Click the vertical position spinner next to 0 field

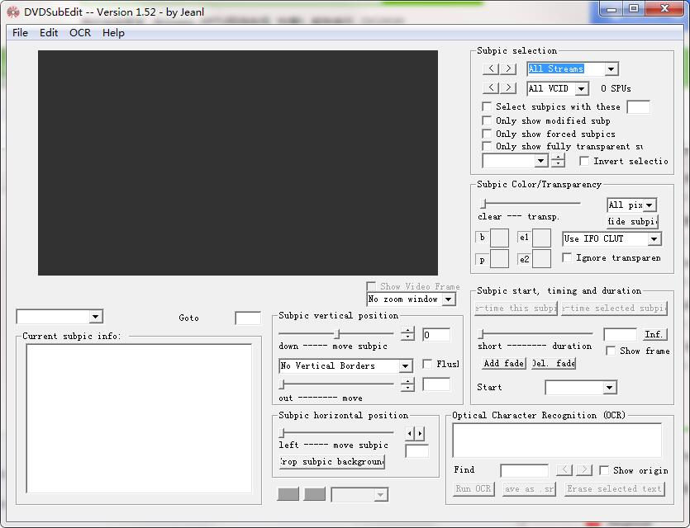408,334
